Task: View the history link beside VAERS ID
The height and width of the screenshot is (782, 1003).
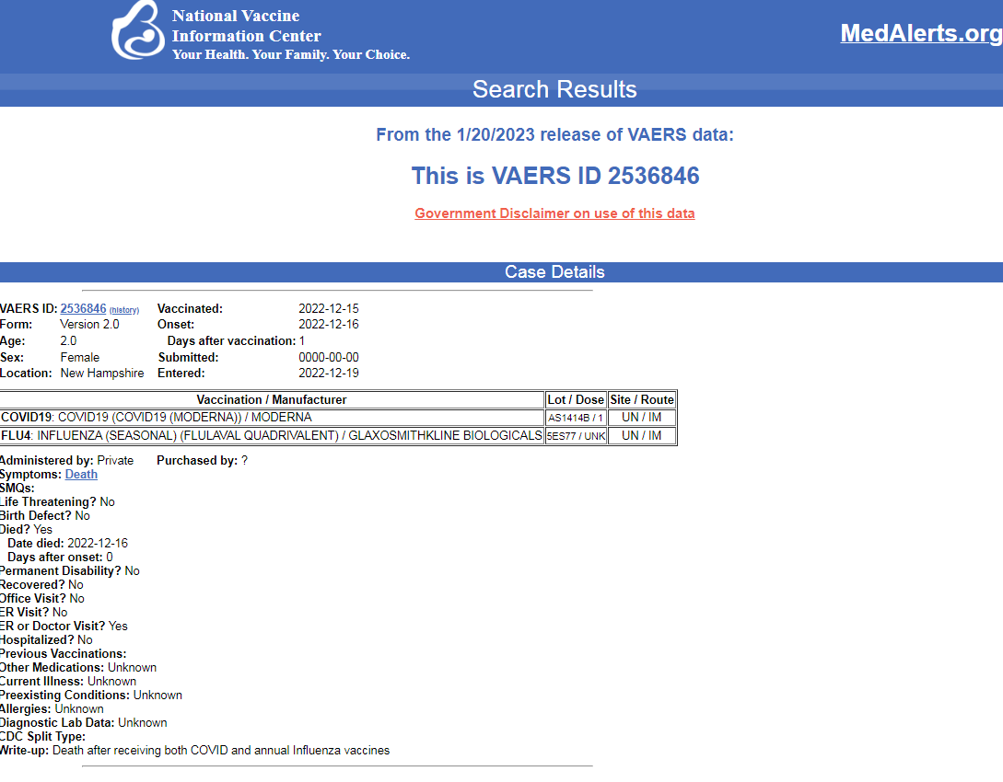Action: tap(124, 310)
